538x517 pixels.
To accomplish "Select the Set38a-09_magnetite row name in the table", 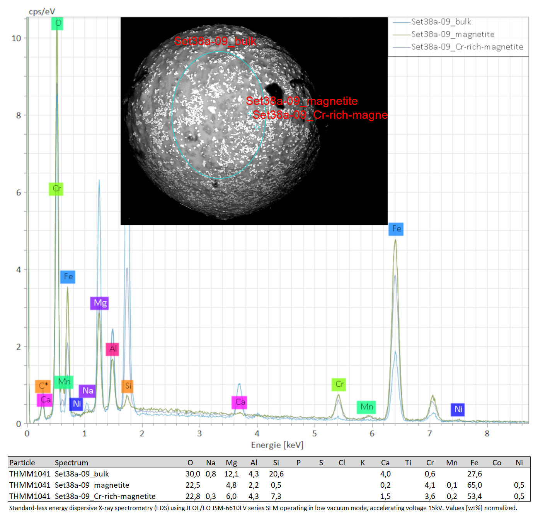I will [92, 485].
